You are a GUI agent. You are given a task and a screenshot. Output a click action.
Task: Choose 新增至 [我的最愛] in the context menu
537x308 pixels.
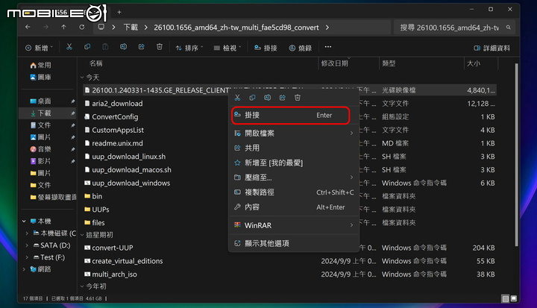pyautogui.click(x=294, y=163)
